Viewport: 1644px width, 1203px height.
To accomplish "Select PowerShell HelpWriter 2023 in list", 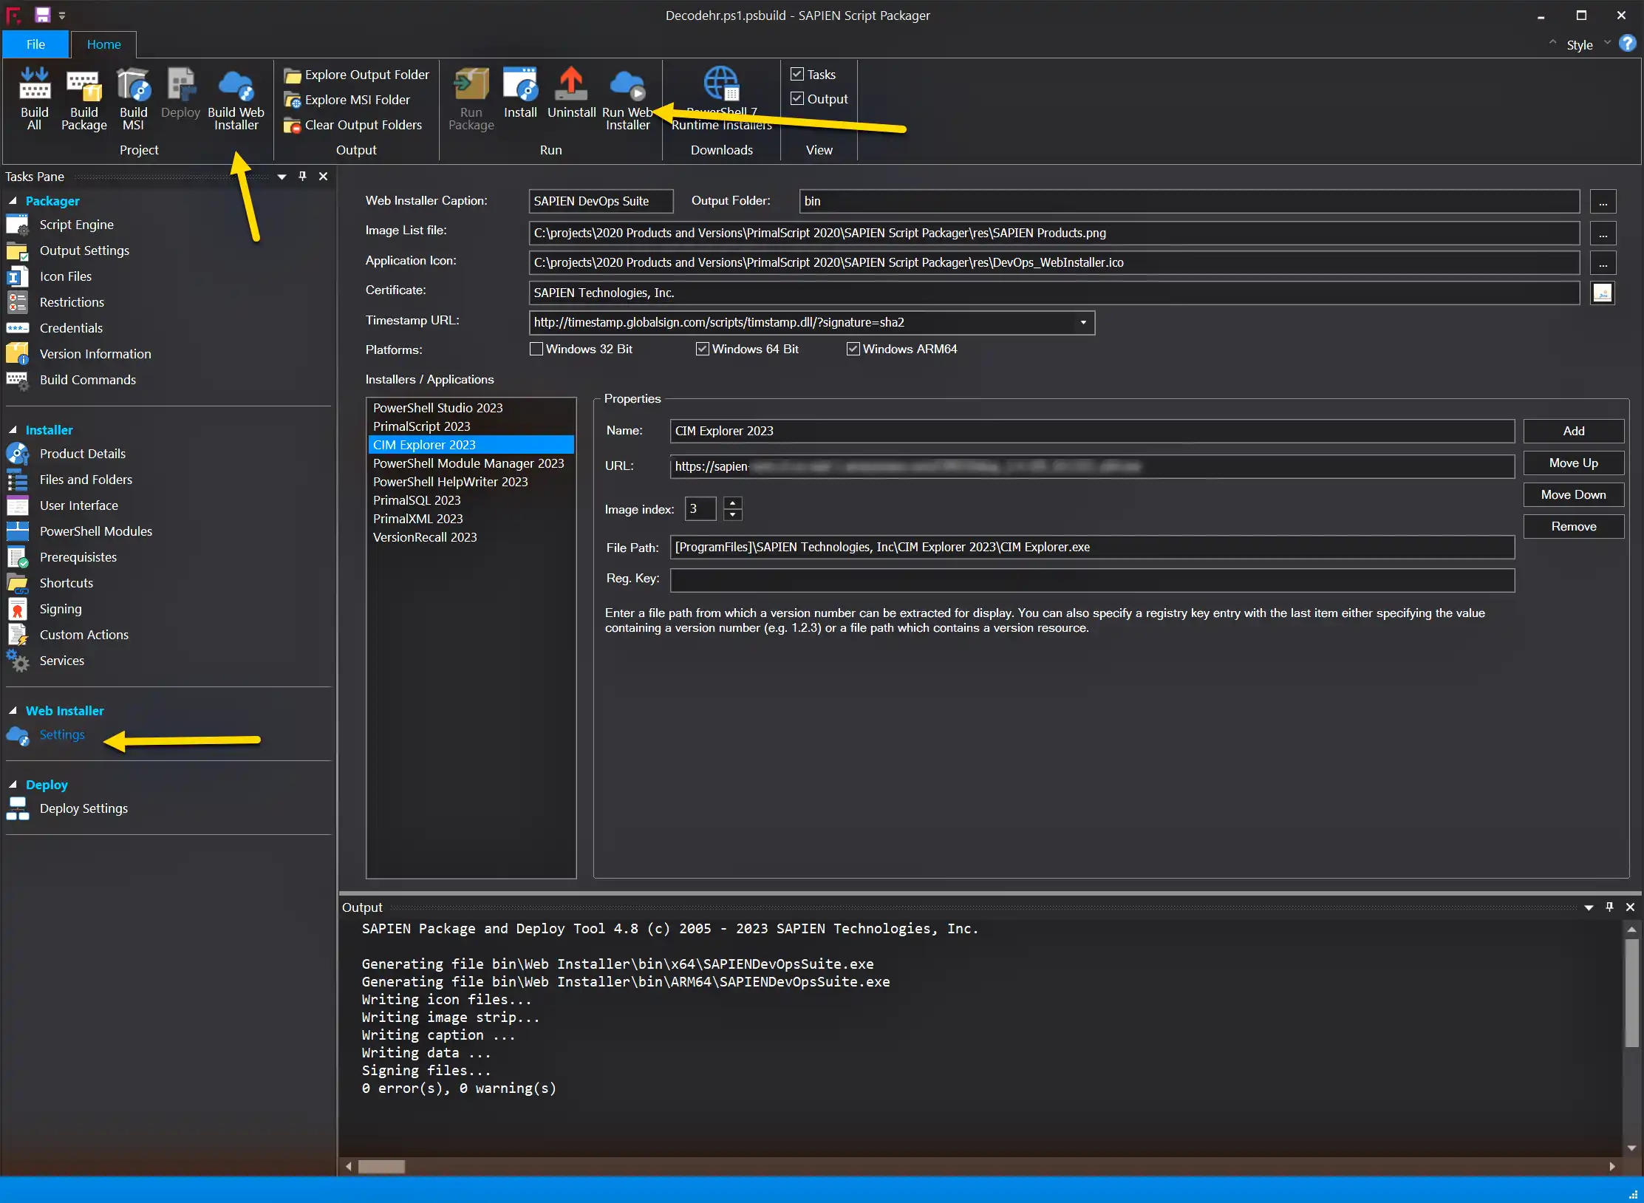I will (x=471, y=482).
